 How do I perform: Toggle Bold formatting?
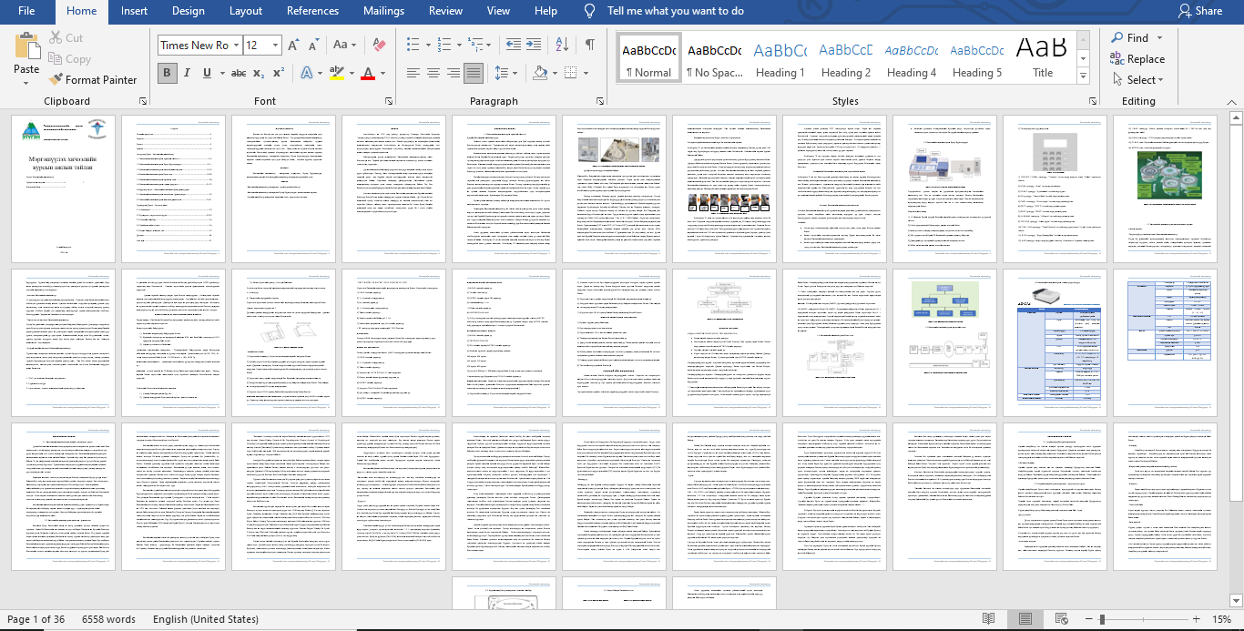[167, 73]
